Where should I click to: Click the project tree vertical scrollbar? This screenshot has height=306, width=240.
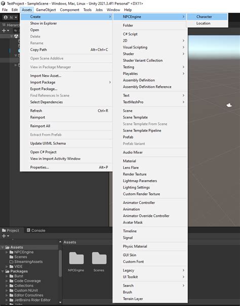click(x=60, y=264)
